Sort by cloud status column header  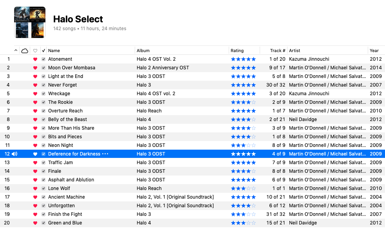click(25, 51)
